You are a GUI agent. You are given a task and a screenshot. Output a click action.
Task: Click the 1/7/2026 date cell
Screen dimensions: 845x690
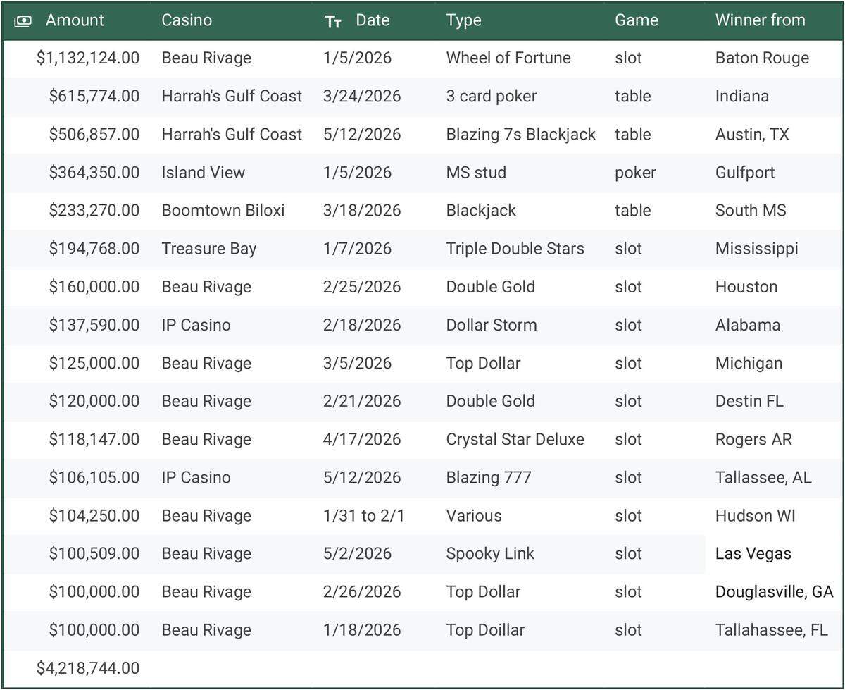click(358, 248)
